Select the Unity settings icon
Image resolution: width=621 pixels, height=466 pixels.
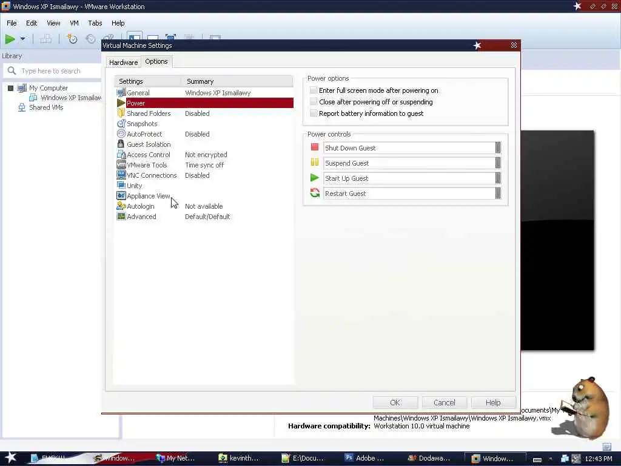coord(121,185)
